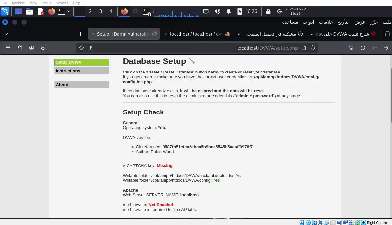Show site information page icon in address bar
This screenshot has width=392, height=225.
pyautogui.click(x=304, y=48)
